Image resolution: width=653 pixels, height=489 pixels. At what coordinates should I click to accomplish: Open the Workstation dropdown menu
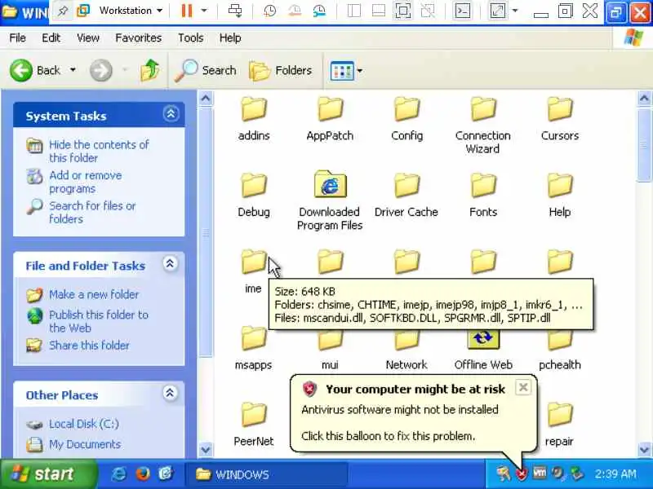tap(131, 11)
